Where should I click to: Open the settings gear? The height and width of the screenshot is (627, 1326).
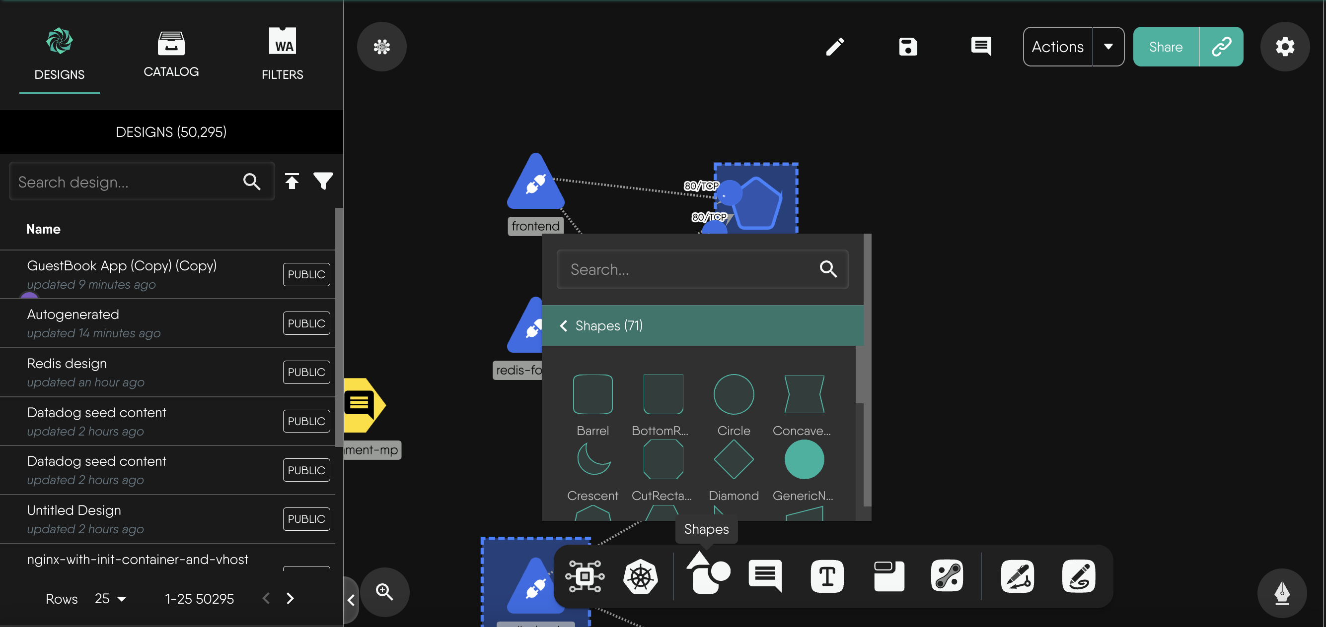[1285, 46]
